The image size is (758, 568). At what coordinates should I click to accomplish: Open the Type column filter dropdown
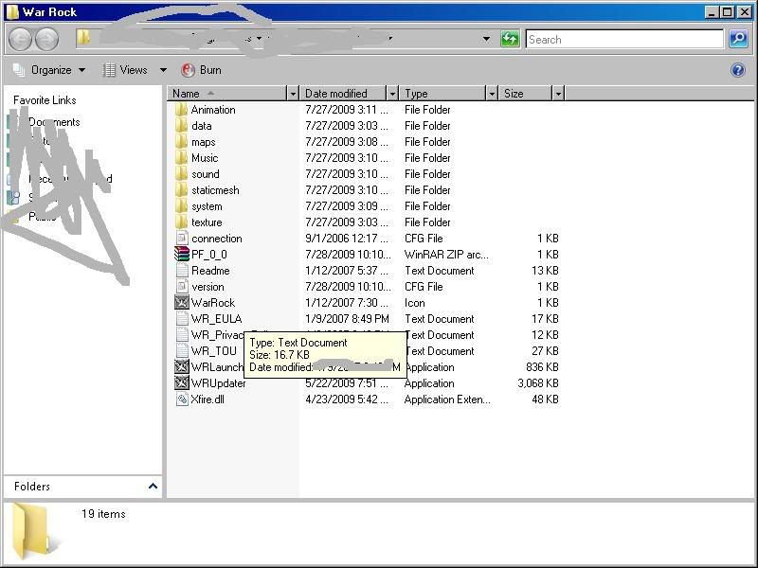click(x=492, y=93)
